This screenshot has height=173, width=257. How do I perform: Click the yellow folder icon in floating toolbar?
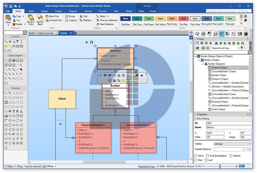click(x=123, y=81)
